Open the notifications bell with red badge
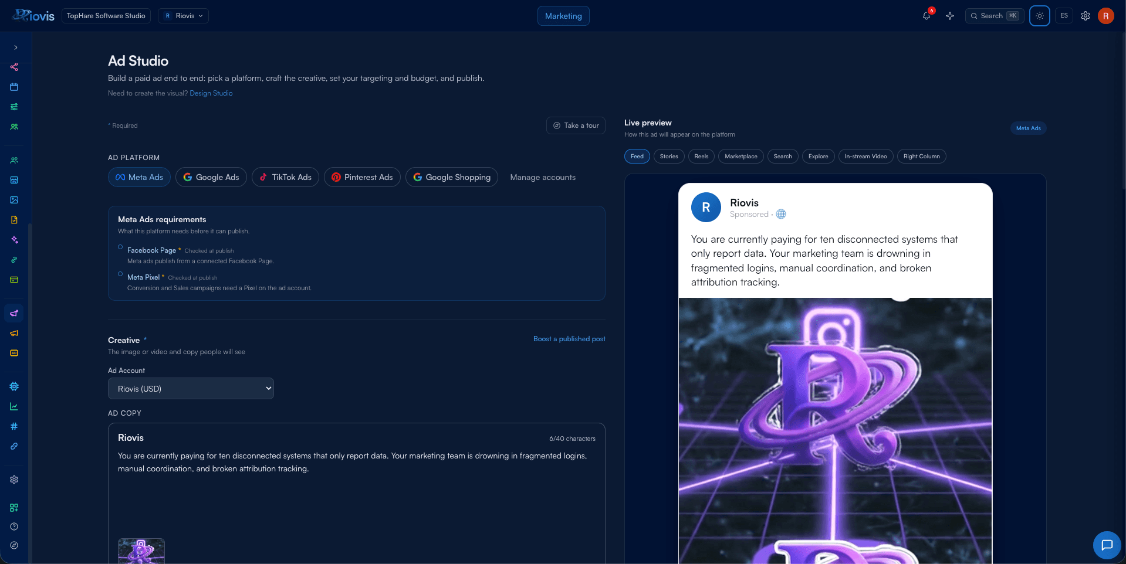1126x564 pixels. (927, 16)
